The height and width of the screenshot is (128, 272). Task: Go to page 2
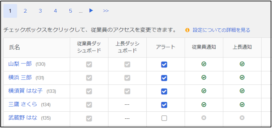click(25, 11)
